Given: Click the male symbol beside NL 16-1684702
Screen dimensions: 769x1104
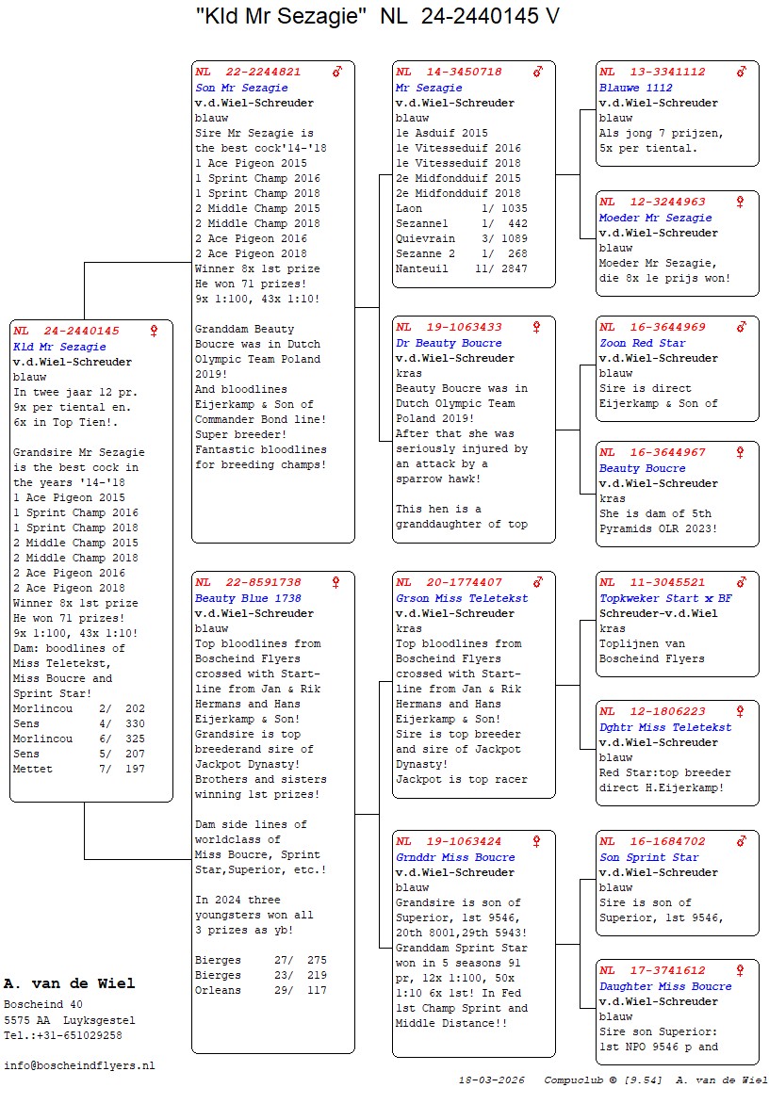Looking at the screenshot, I should pyautogui.click(x=742, y=841).
